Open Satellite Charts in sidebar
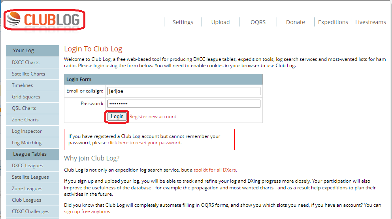This screenshot has height=219, width=392. tap(32, 74)
